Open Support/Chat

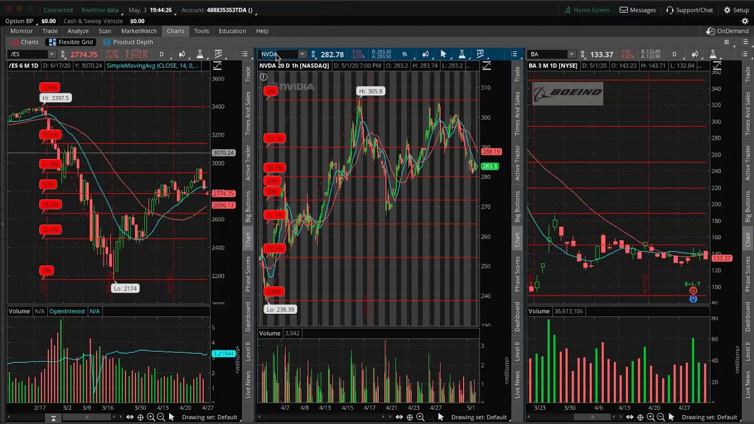click(x=689, y=10)
